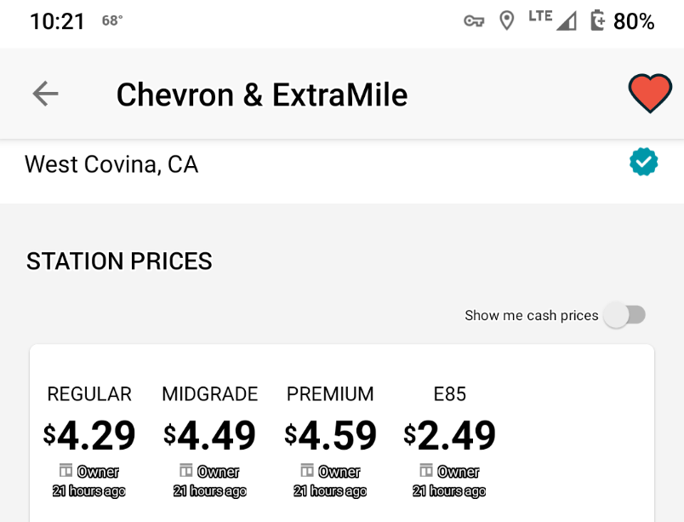The width and height of the screenshot is (684, 522).
Task: Tap the location pin status icon
Action: pos(506,20)
